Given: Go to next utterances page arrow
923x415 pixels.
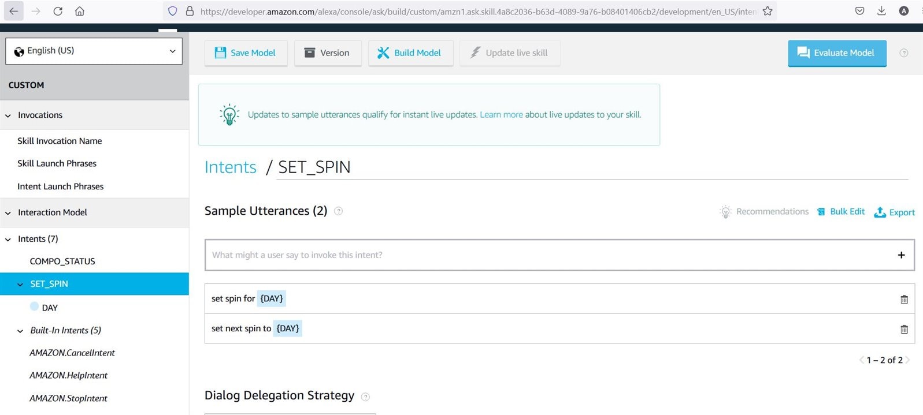Looking at the screenshot, I should [907, 360].
